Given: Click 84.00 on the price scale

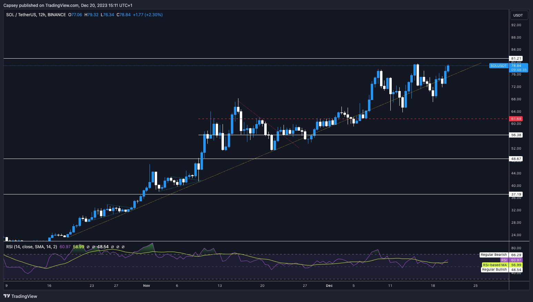Looking at the screenshot, I should tap(516, 50).
